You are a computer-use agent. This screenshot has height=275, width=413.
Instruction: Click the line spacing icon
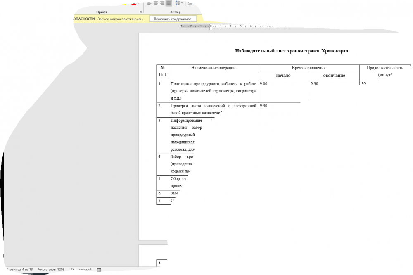178,3
